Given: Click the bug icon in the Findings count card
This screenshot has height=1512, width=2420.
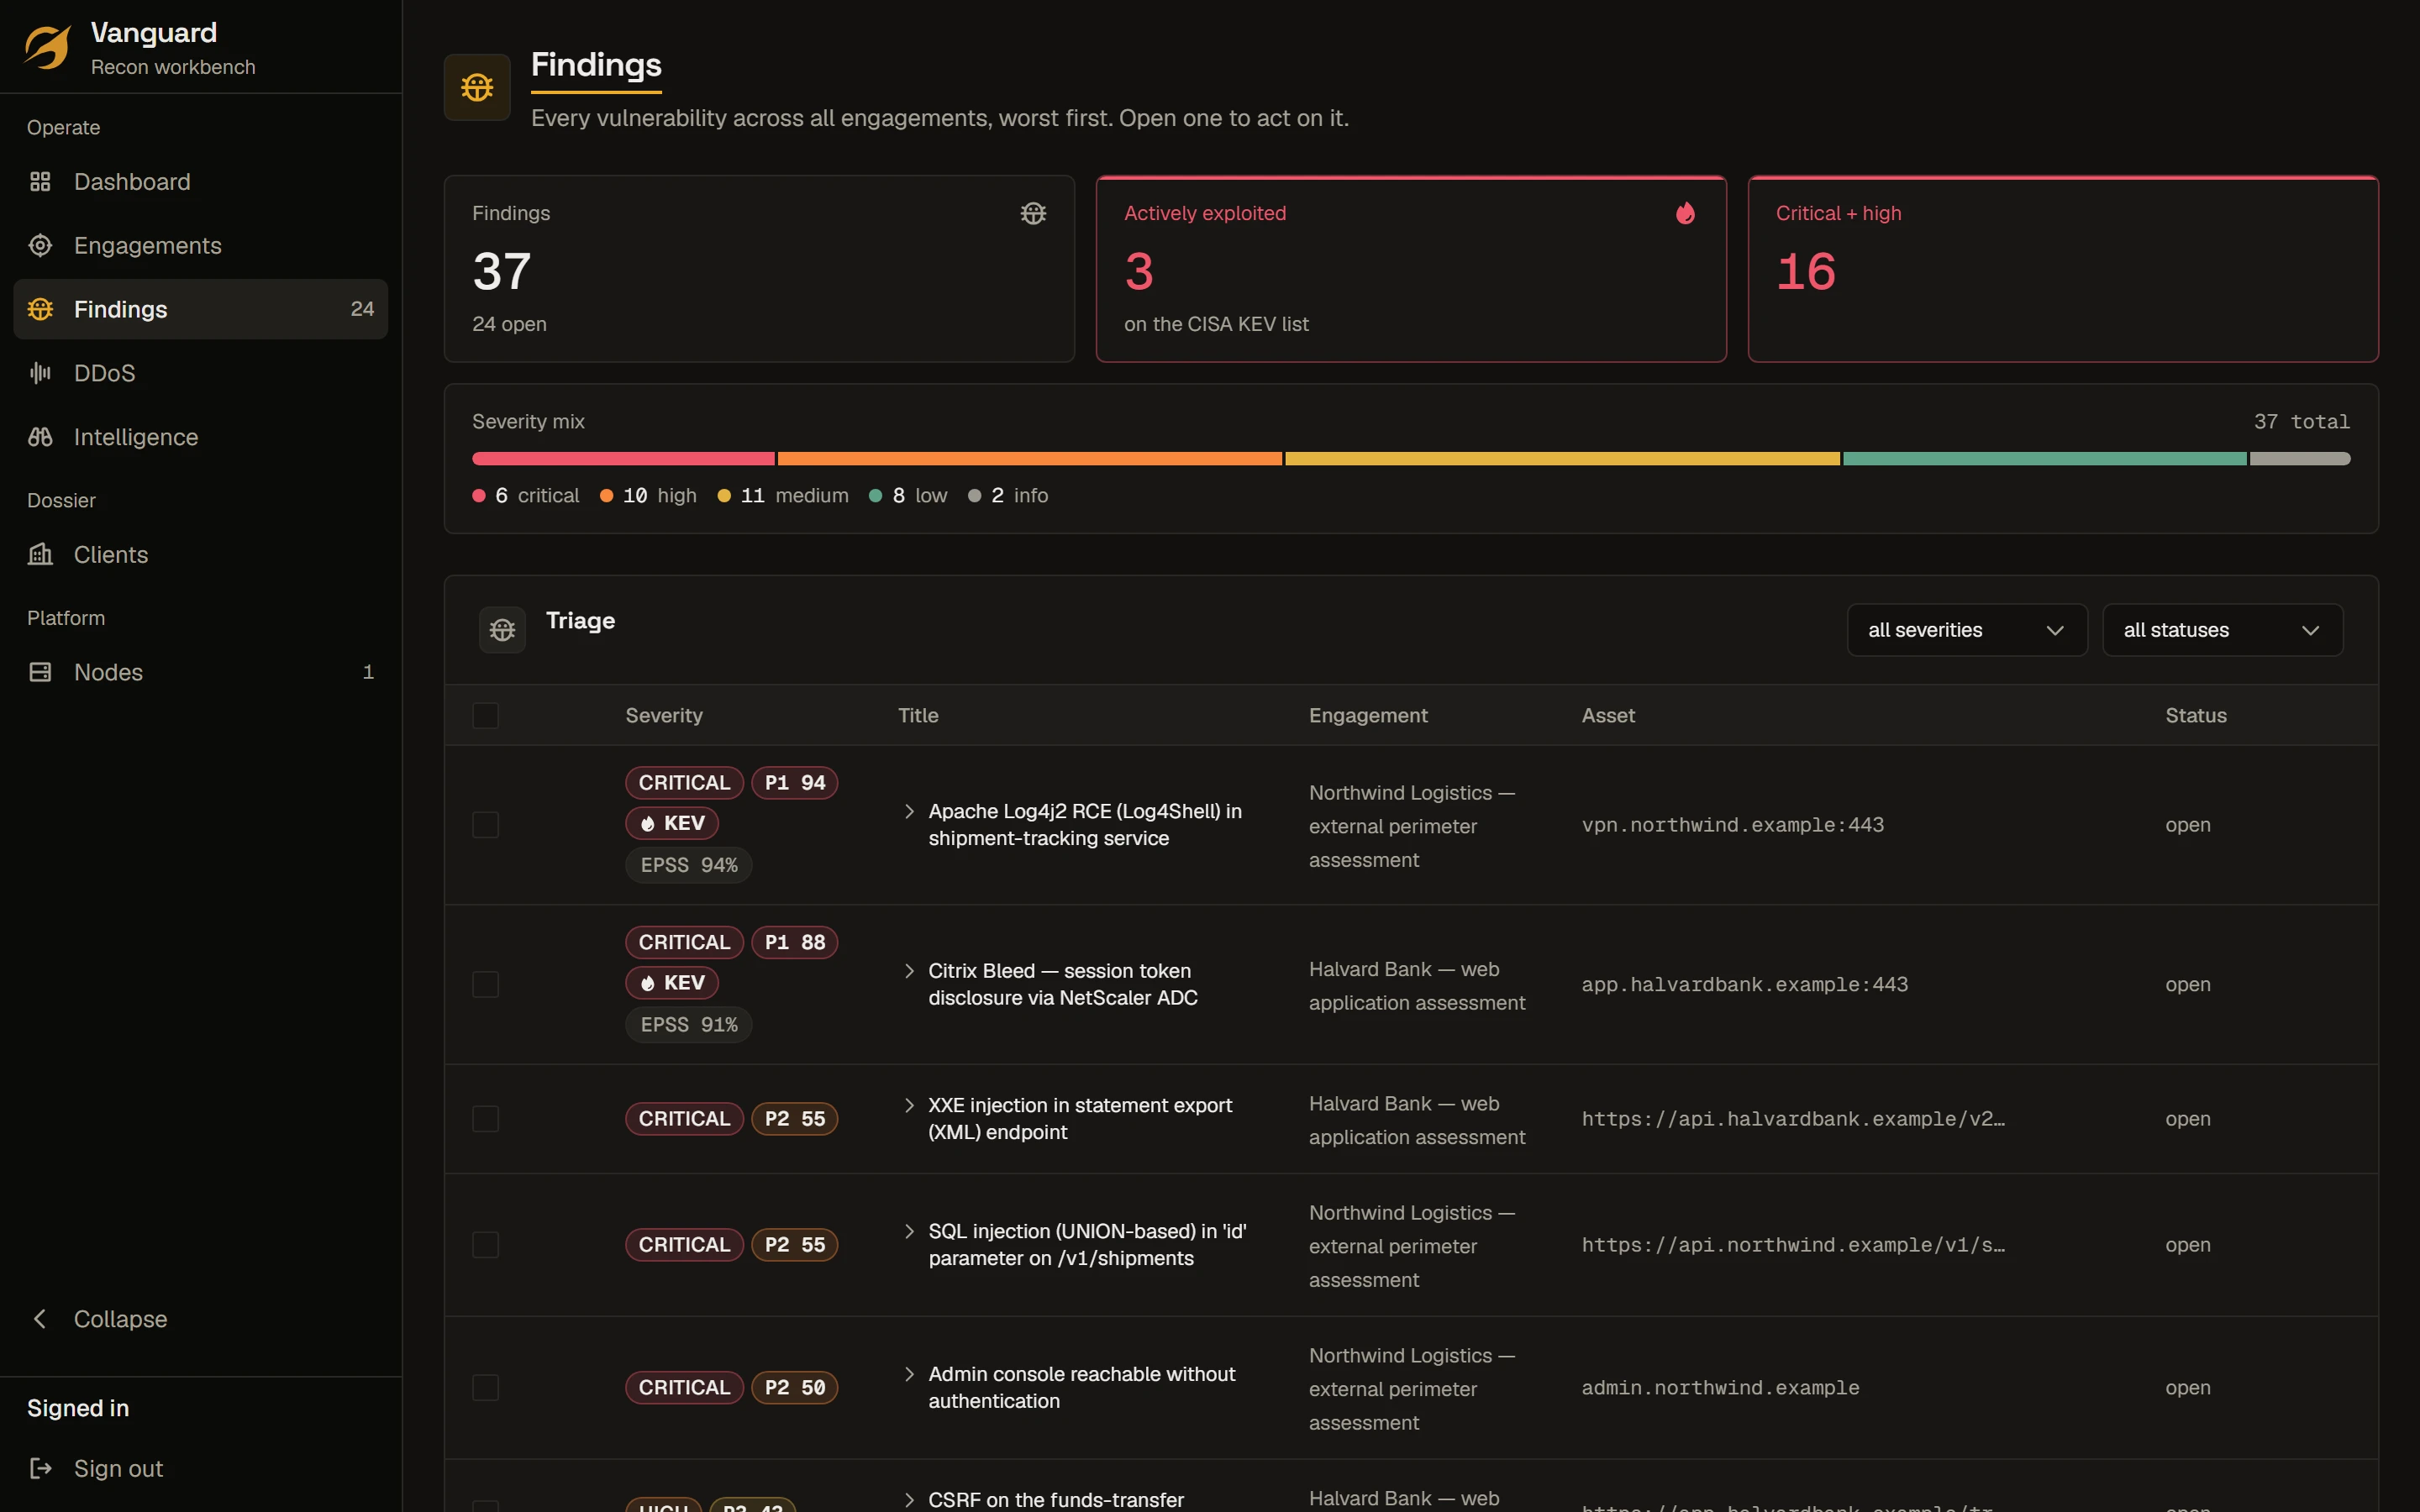Looking at the screenshot, I should coord(1033,213).
